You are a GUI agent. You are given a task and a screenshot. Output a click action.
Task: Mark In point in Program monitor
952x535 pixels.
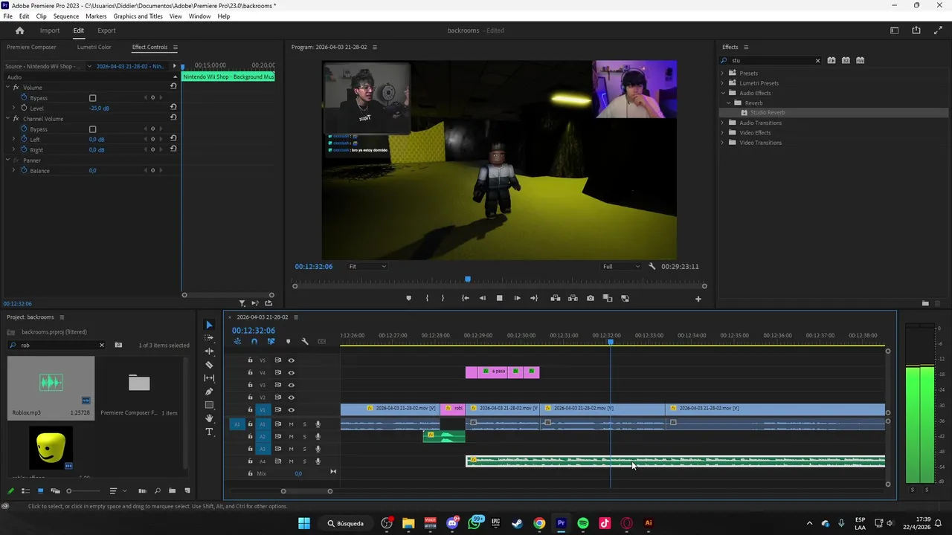[427, 298]
